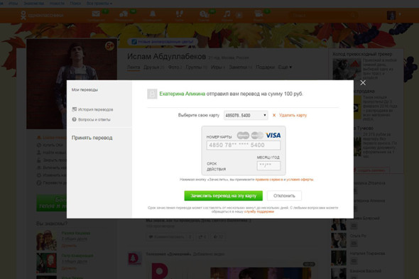Click Купить ОКи in left menu
Image resolution: width=419 pixels, height=279 pixels.
click(50, 145)
